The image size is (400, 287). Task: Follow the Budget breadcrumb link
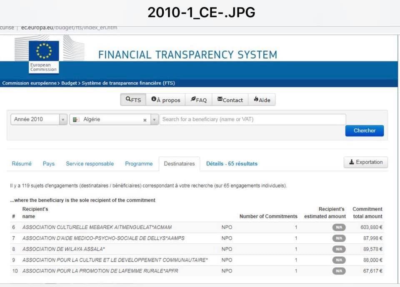click(x=69, y=83)
